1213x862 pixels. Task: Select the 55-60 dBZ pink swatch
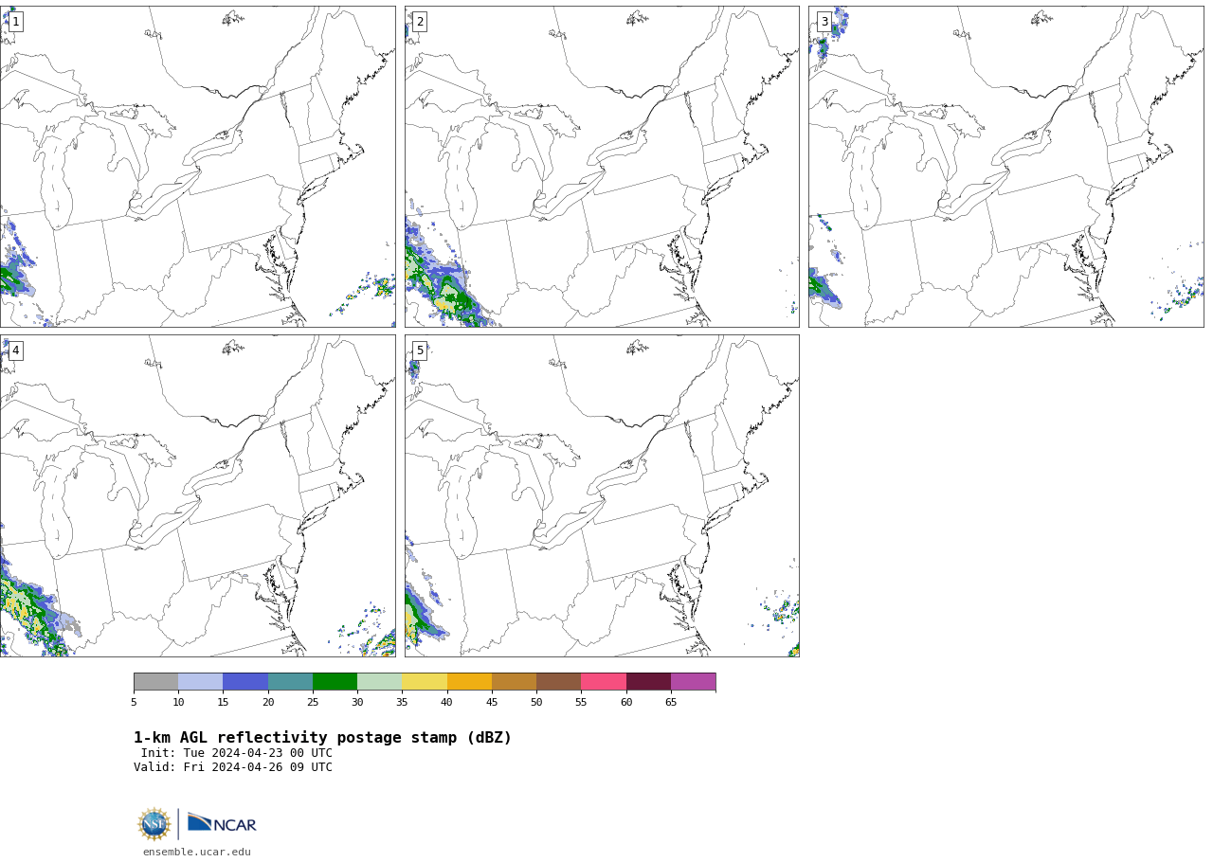(604, 682)
